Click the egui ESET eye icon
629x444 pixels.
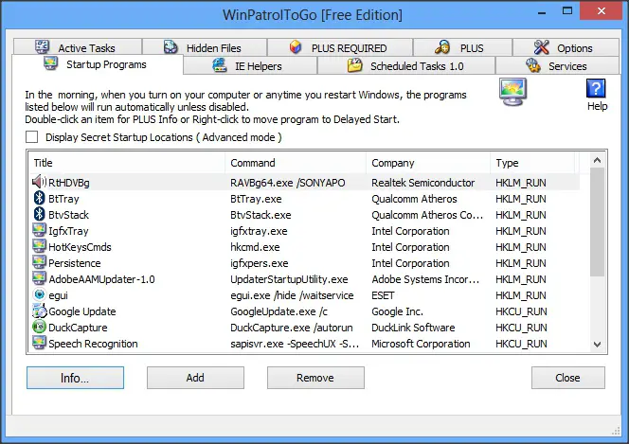(x=40, y=294)
